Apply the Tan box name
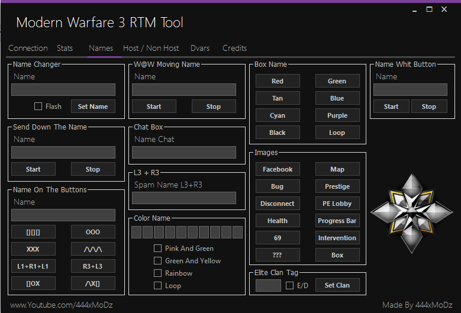Viewport: 461px width, 313px height. pos(278,98)
